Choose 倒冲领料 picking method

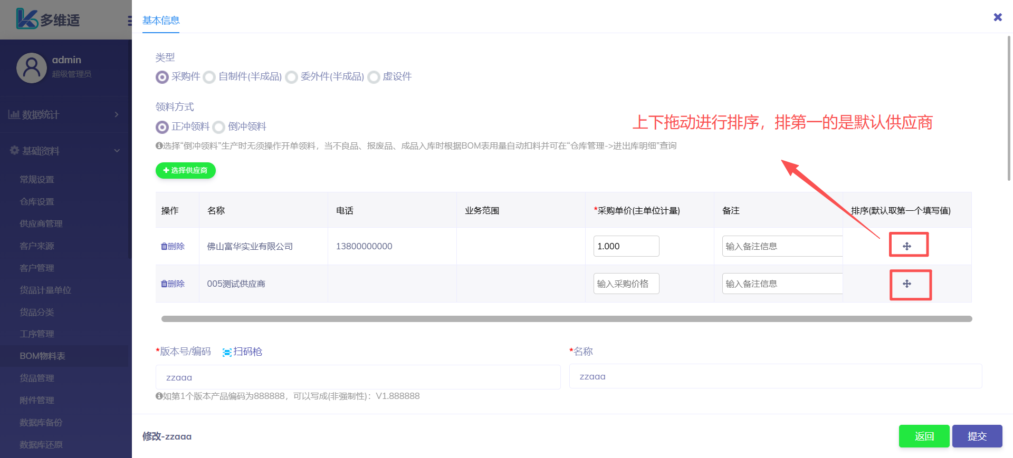point(219,128)
